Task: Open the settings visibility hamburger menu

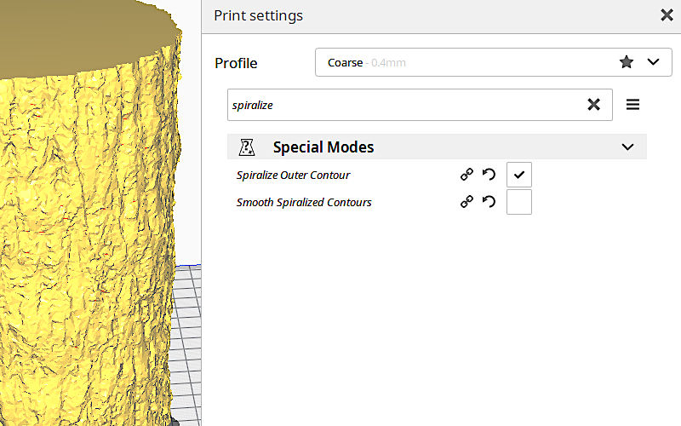Action: [x=632, y=105]
